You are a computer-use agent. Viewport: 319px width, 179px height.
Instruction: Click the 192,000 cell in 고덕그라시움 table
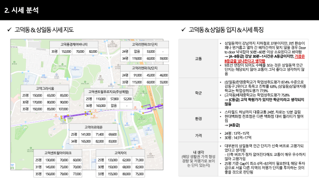[37, 109]
